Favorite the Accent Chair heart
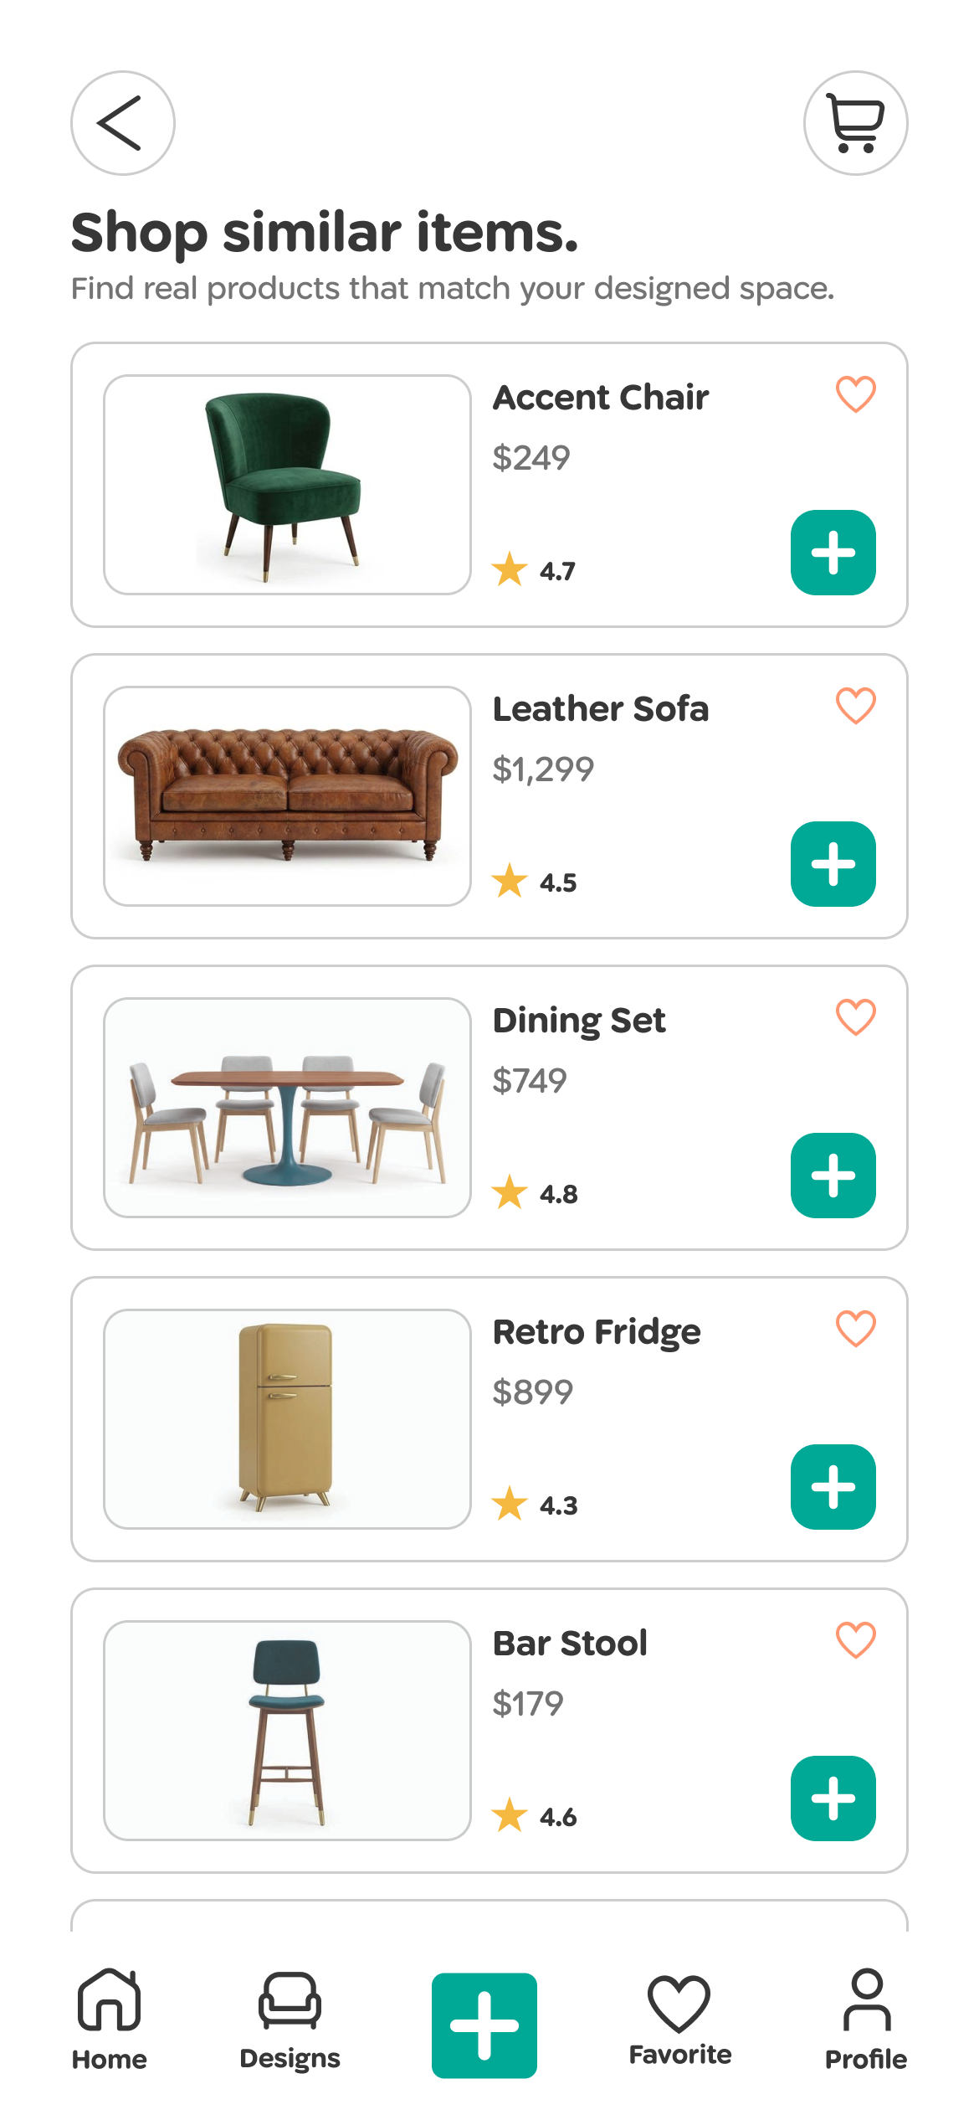 point(855,394)
